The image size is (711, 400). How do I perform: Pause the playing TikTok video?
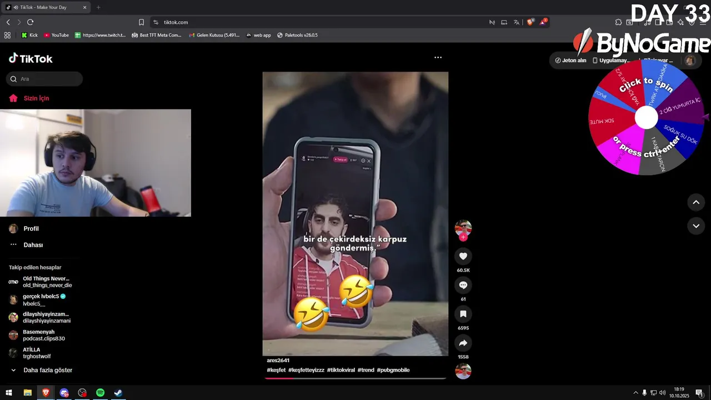click(x=355, y=214)
